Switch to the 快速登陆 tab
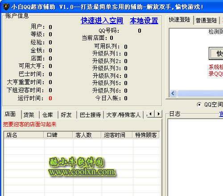The image size is (223, 196). (x=179, y=20)
